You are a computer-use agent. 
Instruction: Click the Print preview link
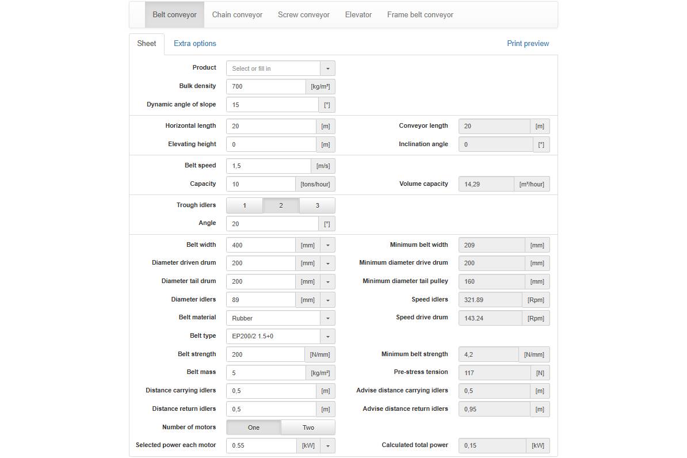coord(528,44)
